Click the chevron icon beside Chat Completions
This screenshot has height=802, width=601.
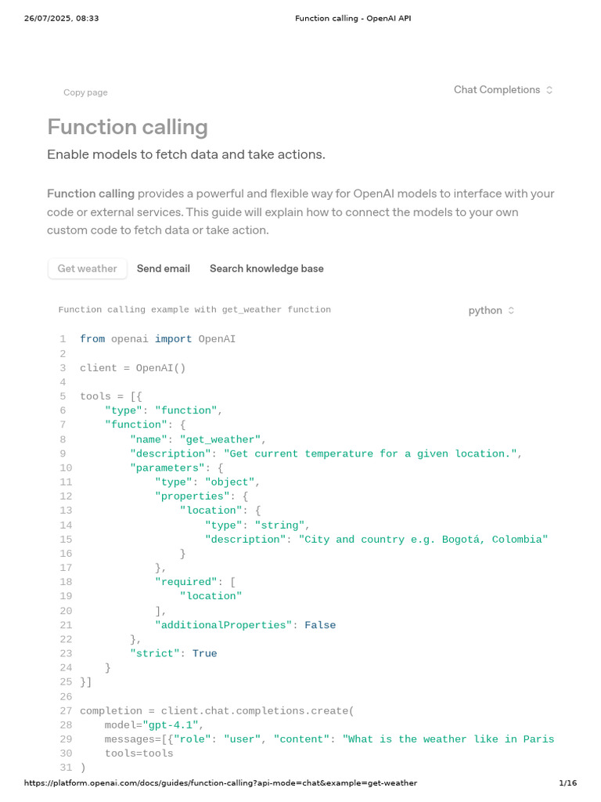(549, 90)
